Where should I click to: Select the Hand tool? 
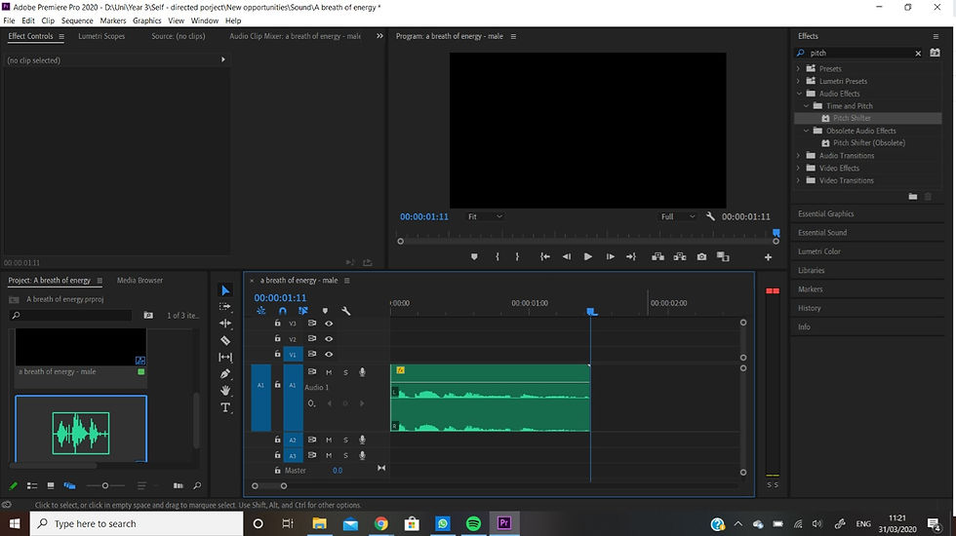(x=225, y=391)
